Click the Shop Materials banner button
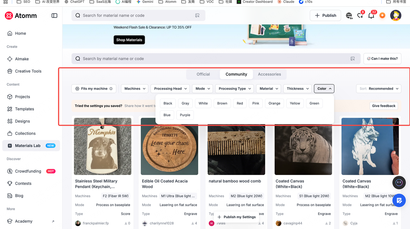This screenshot has height=229, width=410. 129,40
